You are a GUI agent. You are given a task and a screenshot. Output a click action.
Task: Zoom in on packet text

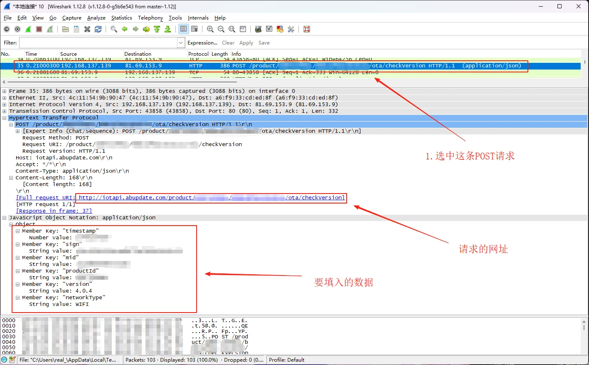pyautogui.click(x=210, y=29)
